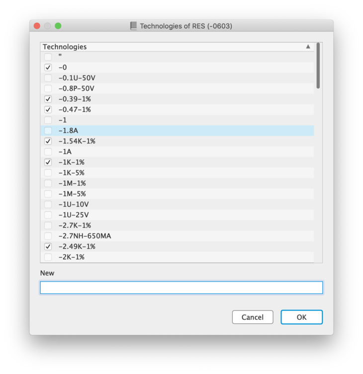The image size is (363, 374).
Task: Check the -1 technology checkbox
Action: [x=48, y=120]
